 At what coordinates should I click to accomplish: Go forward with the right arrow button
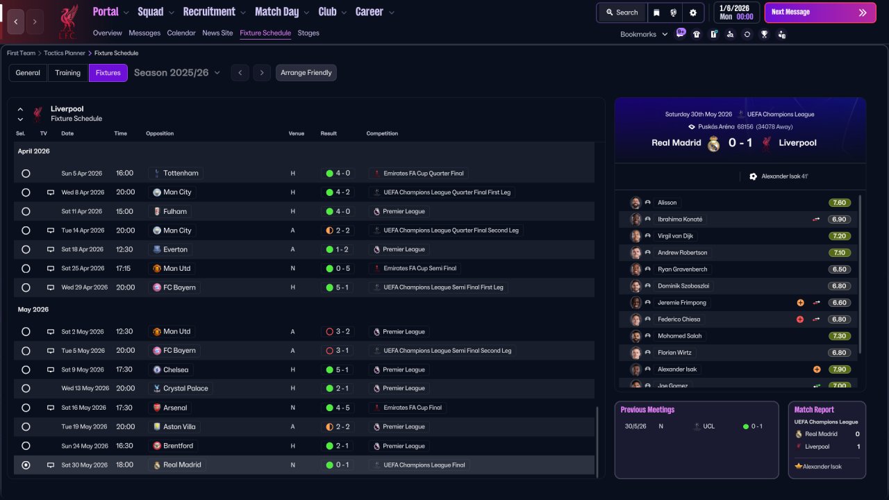35,22
